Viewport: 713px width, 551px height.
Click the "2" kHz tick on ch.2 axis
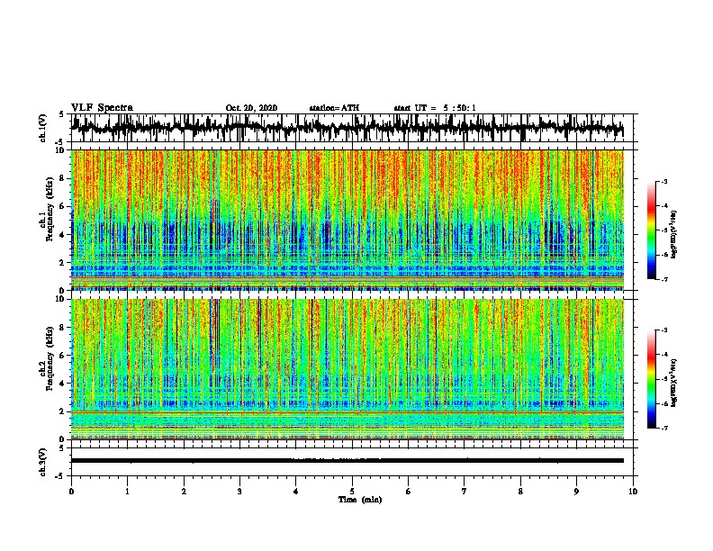point(62,411)
